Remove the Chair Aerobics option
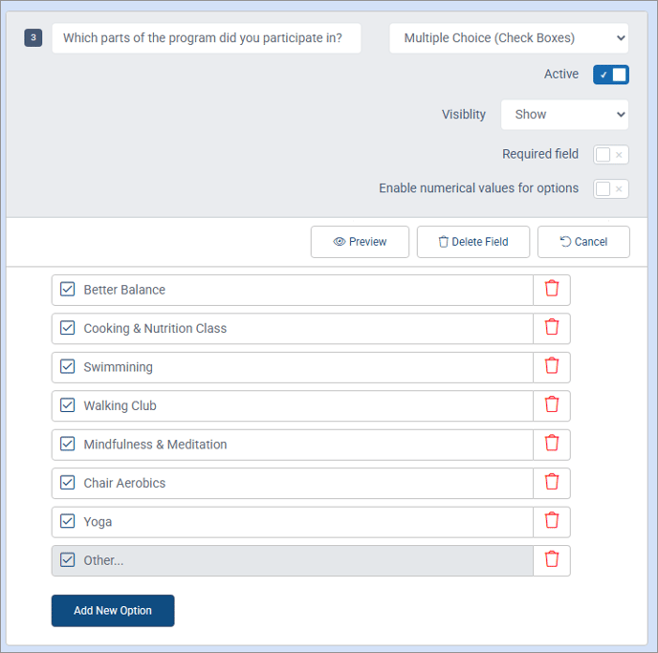 point(552,483)
